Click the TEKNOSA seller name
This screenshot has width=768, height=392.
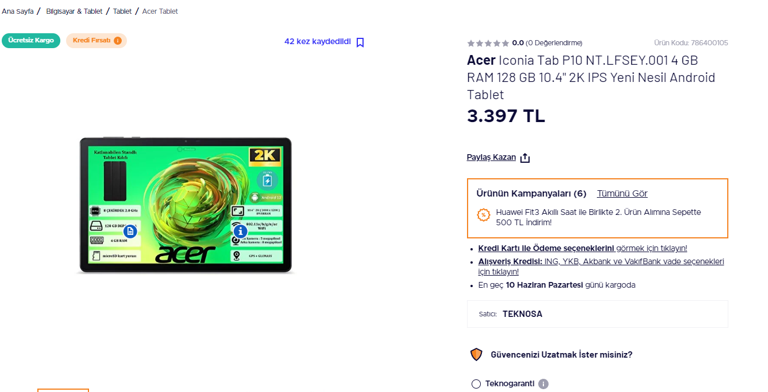point(522,314)
